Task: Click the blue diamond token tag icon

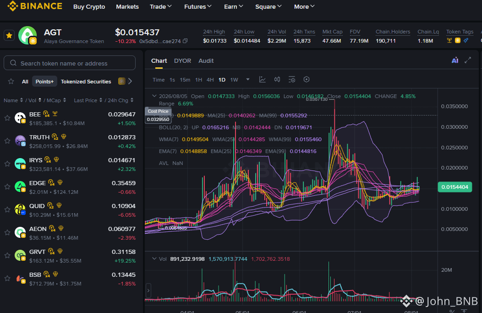Action: tap(466, 41)
